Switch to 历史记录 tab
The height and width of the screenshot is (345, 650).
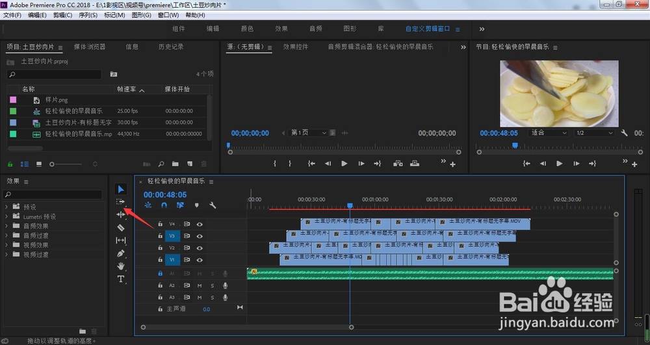click(x=171, y=47)
